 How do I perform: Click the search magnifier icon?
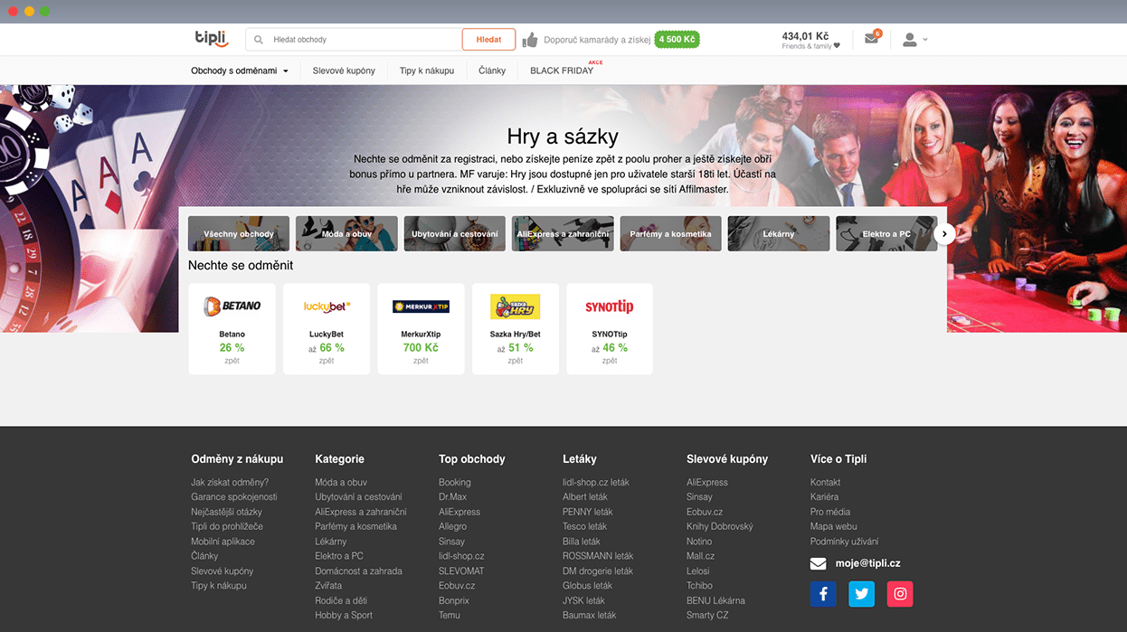(259, 40)
